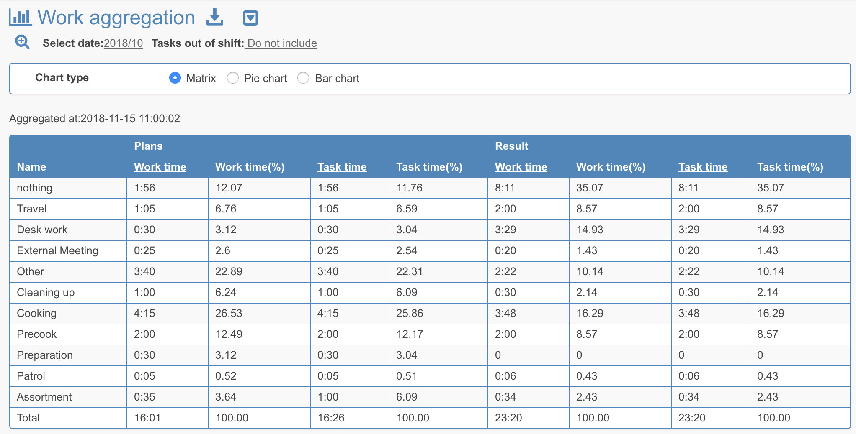Viewport: 856px width, 434px height.
Task: Click the 'Plans' group header
Action: (148, 146)
